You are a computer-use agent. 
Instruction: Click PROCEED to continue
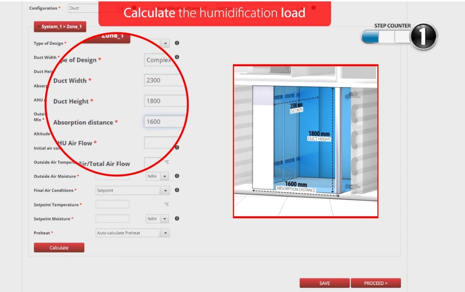(376, 283)
